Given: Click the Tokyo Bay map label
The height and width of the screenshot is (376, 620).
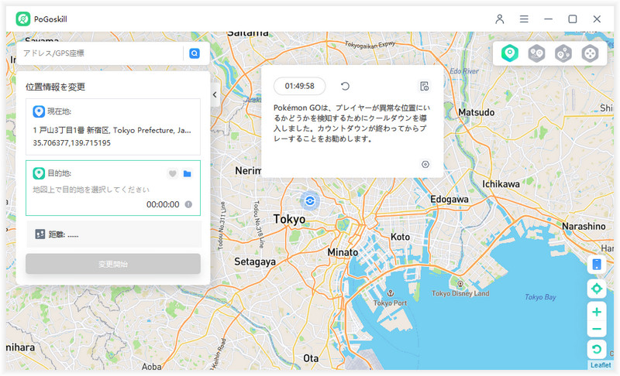Looking at the screenshot, I should (540, 297).
